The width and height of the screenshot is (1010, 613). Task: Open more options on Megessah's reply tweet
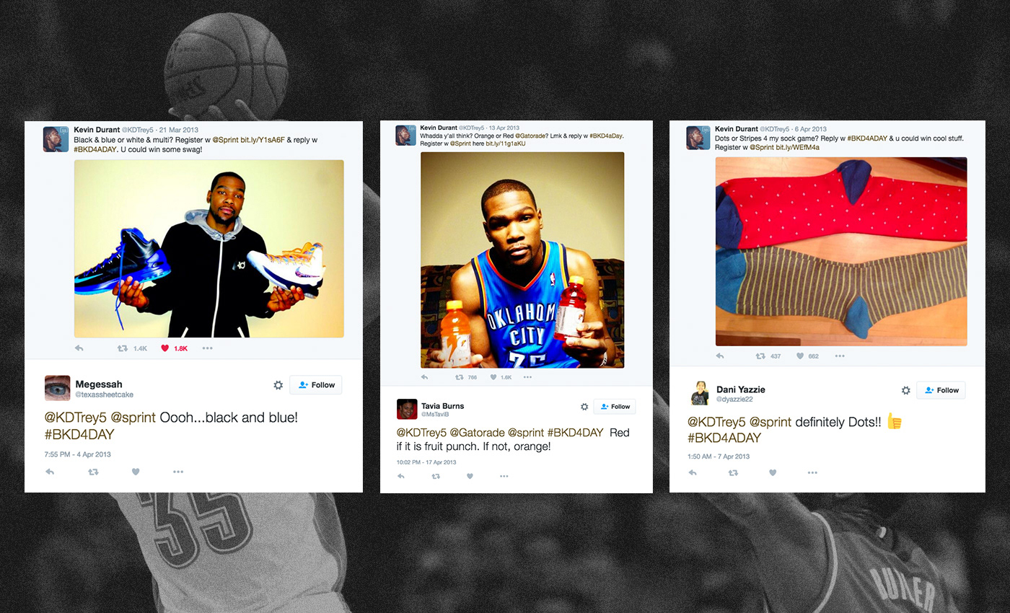coord(178,472)
